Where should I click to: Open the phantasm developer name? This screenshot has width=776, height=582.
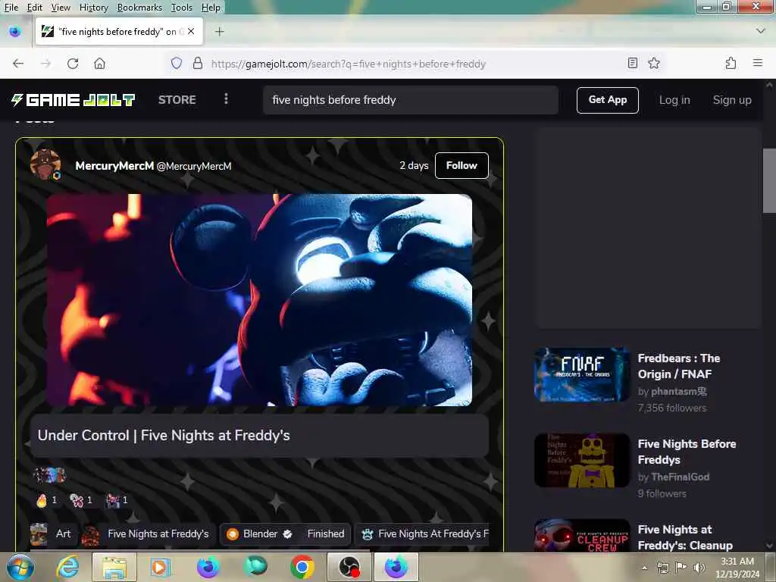pos(679,392)
